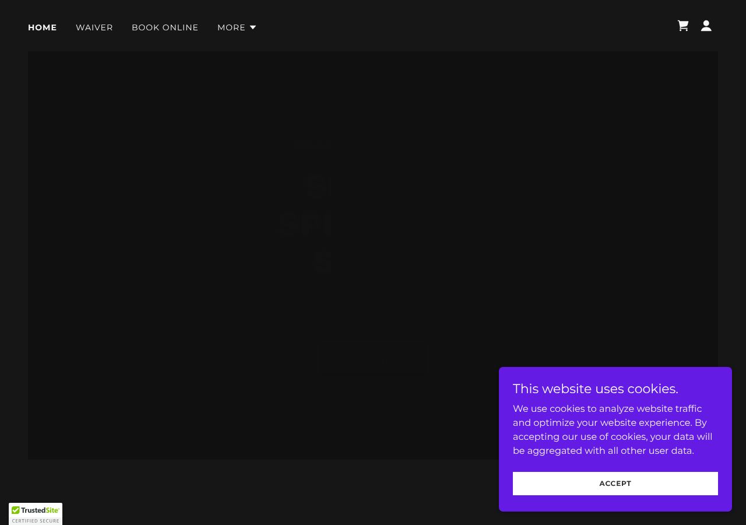Open the shopping cart icon
This screenshot has width=746, height=525.
click(683, 26)
